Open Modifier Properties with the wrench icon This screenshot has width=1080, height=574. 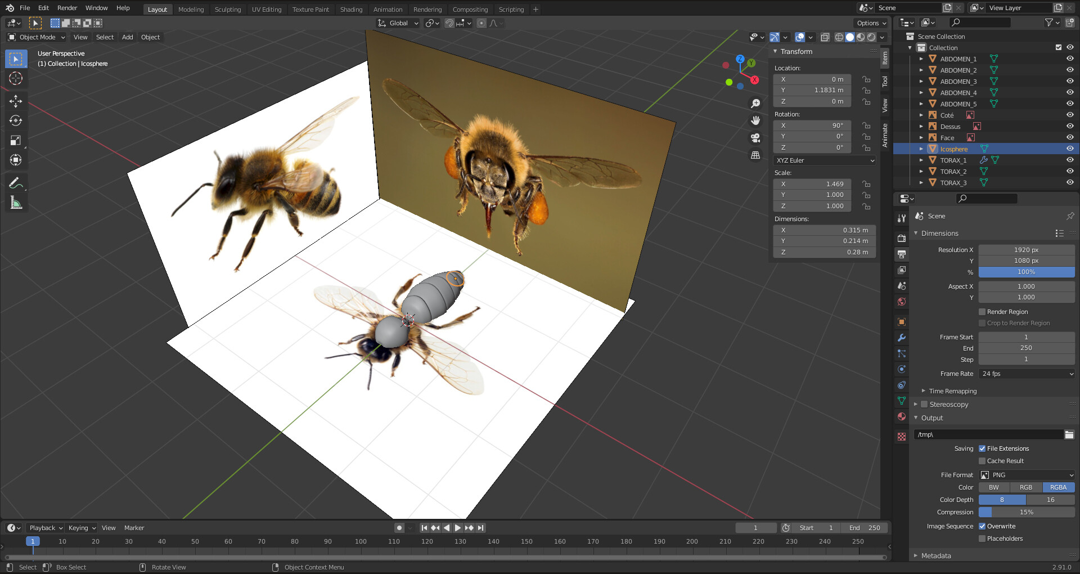click(x=901, y=338)
